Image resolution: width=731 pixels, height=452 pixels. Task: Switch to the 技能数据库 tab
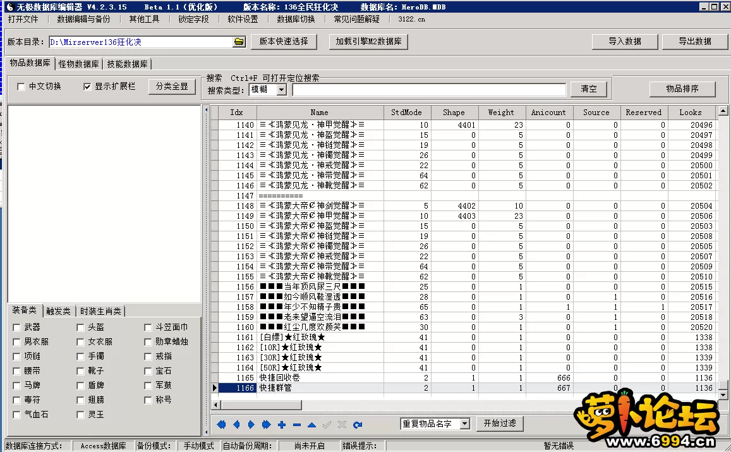coord(127,64)
